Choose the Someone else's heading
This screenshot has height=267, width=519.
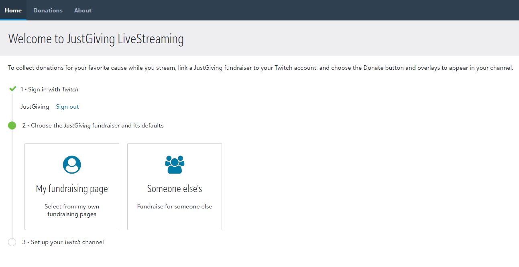tap(175, 188)
